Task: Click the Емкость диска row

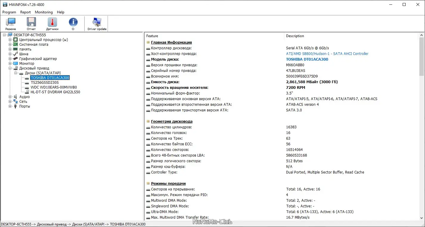Action: 282,82
